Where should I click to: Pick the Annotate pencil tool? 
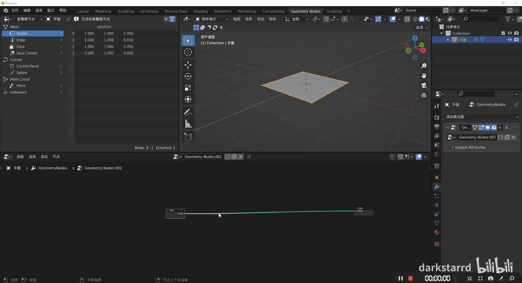coord(188,112)
